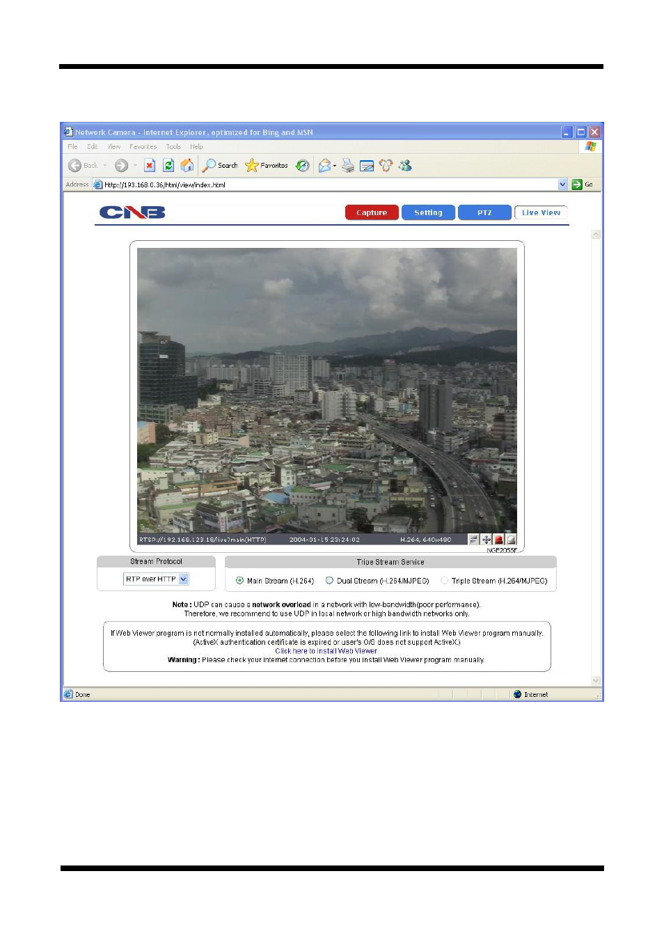Click the page scrollbar down arrow
Image resolution: width=664 pixels, height=940 pixels.
pyautogui.click(x=596, y=680)
